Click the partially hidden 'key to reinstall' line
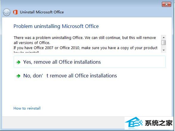This screenshot has height=131, width=175. 26,52
